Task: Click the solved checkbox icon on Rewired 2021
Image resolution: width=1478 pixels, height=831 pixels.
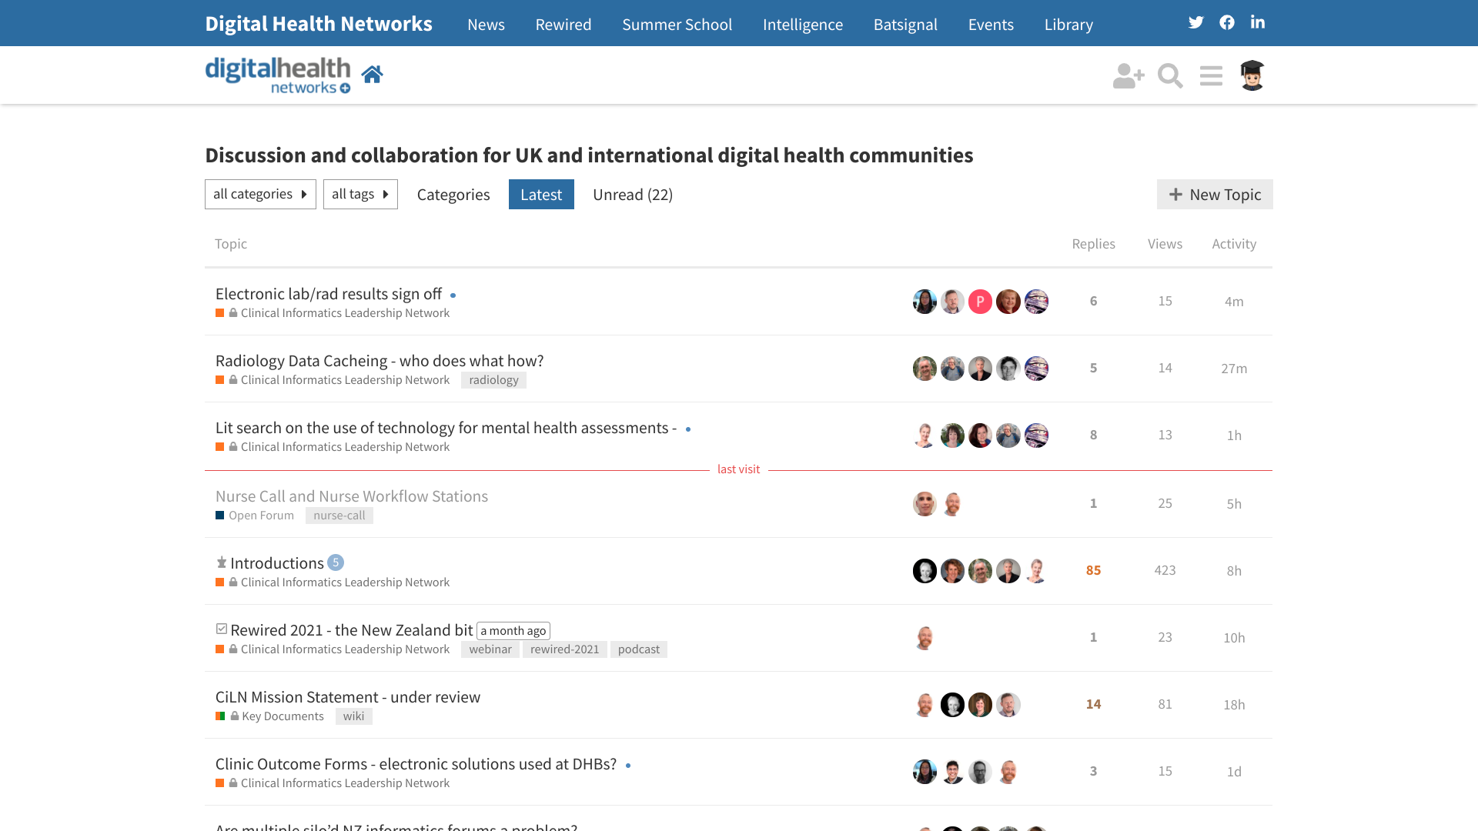Action: tap(222, 629)
